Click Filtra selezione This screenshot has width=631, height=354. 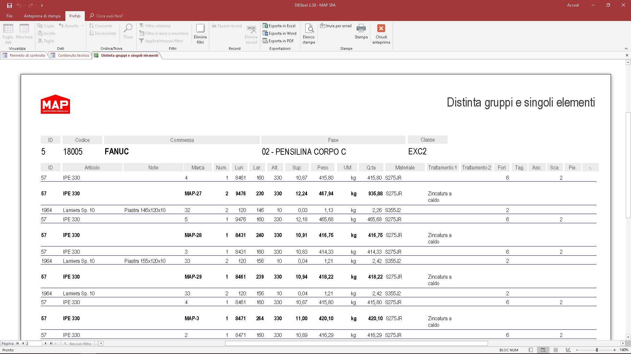tap(155, 26)
